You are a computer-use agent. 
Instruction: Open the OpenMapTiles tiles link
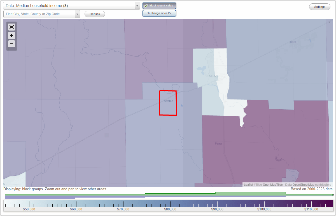point(272,185)
